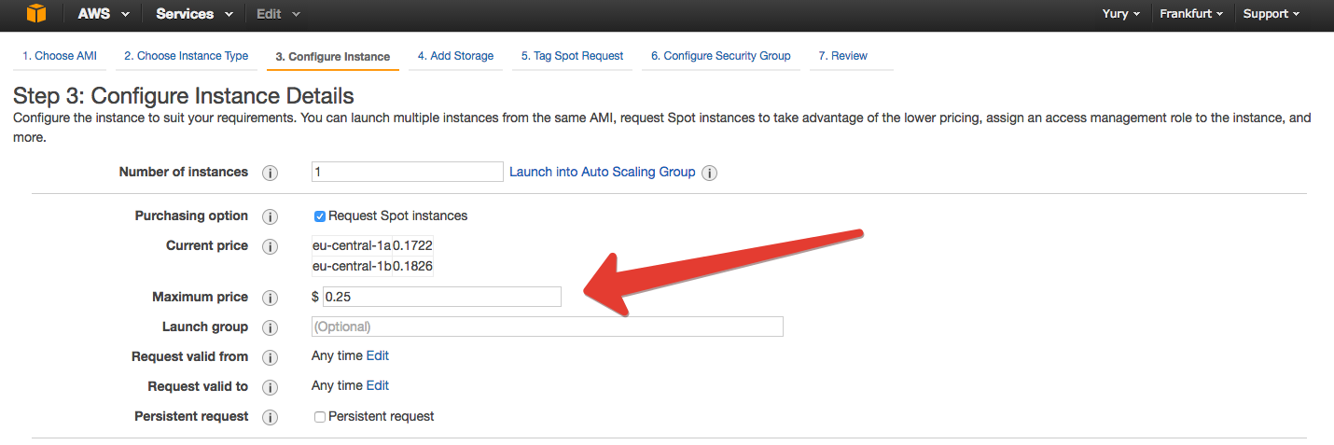
Task: Click info icon beside Request valid from
Action: [271, 357]
